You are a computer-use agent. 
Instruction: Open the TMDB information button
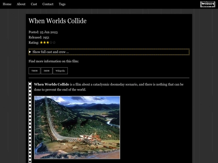point(34,71)
